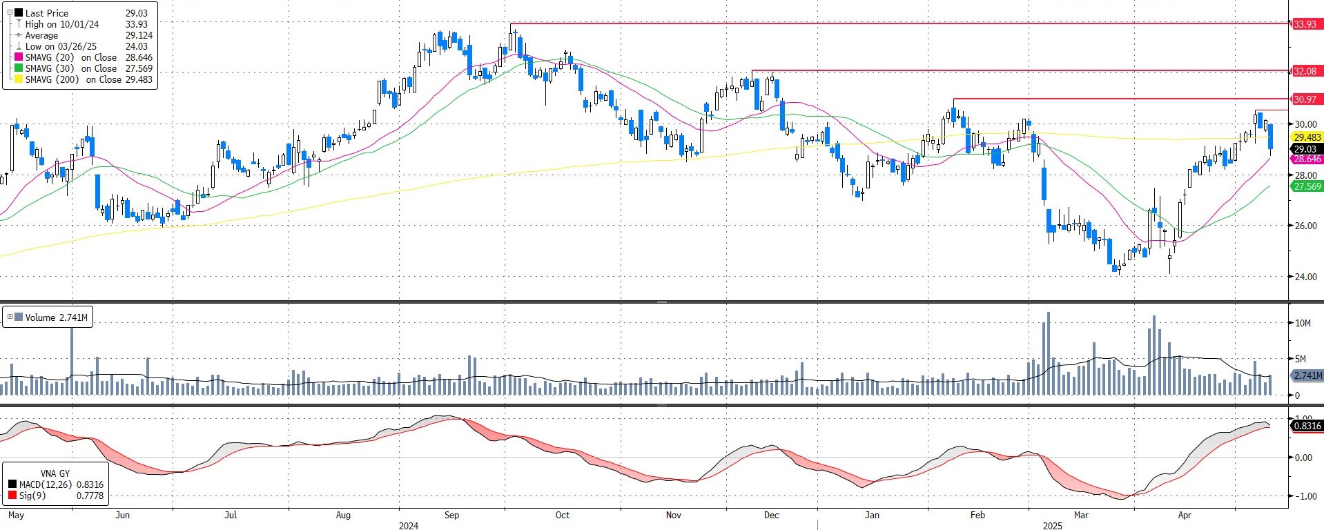Click the magenta 28.646 axis price tag

pos(1307,159)
